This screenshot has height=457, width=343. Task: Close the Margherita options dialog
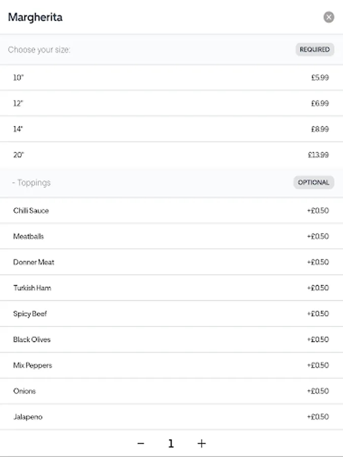[x=329, y=17]
